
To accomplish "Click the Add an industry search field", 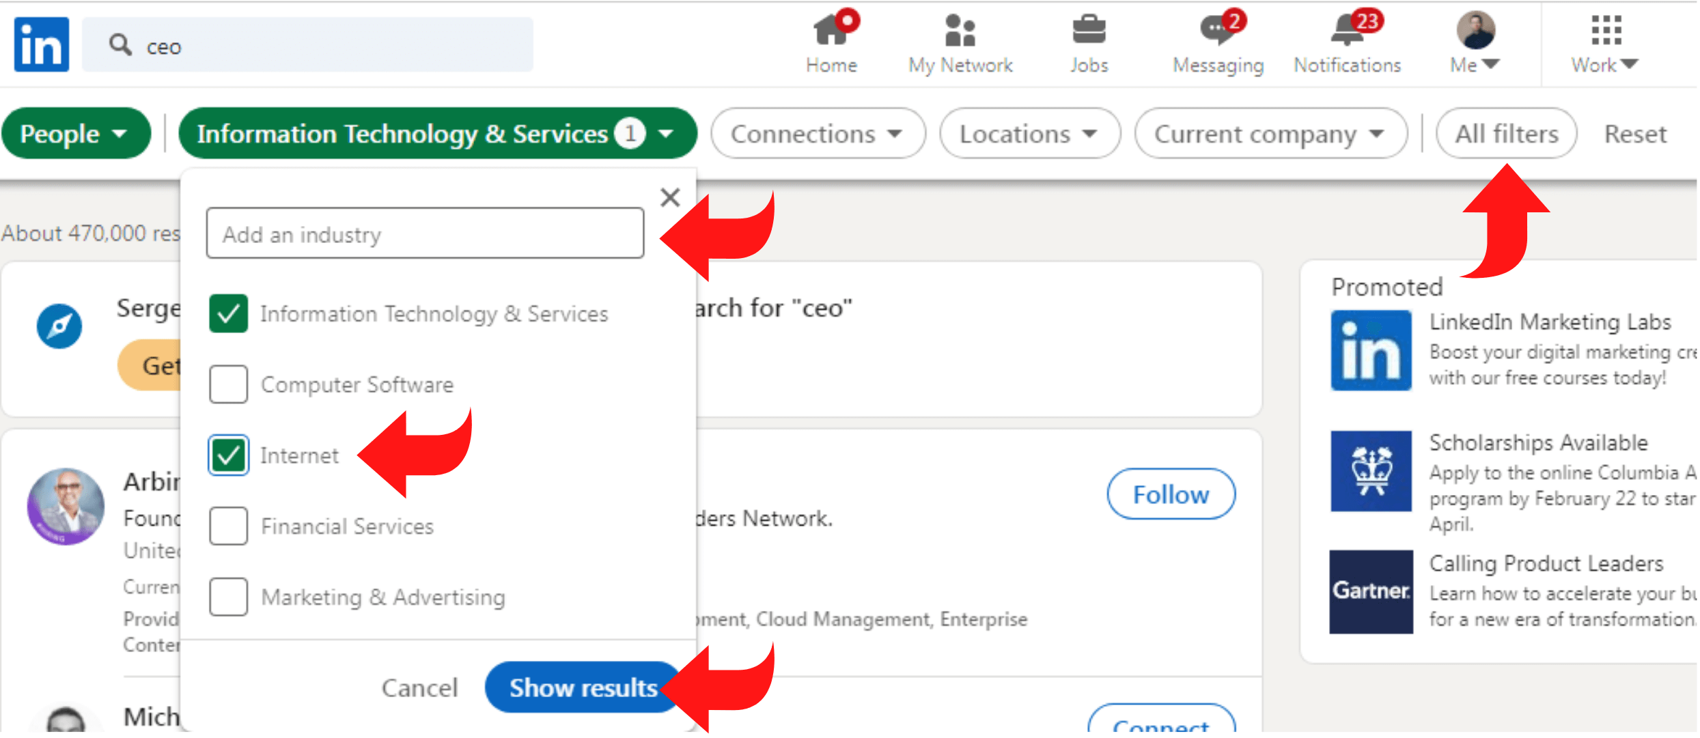I will [427, 234].
